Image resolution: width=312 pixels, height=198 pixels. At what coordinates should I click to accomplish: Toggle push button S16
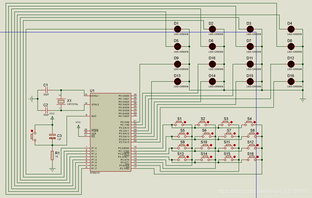[x=252, y=159]
